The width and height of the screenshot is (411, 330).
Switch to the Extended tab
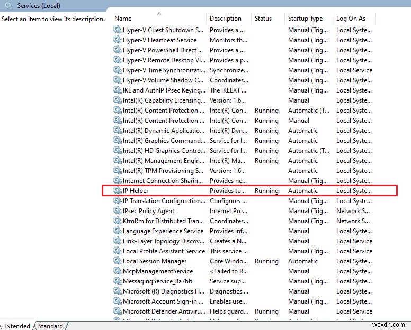[17, 326]
